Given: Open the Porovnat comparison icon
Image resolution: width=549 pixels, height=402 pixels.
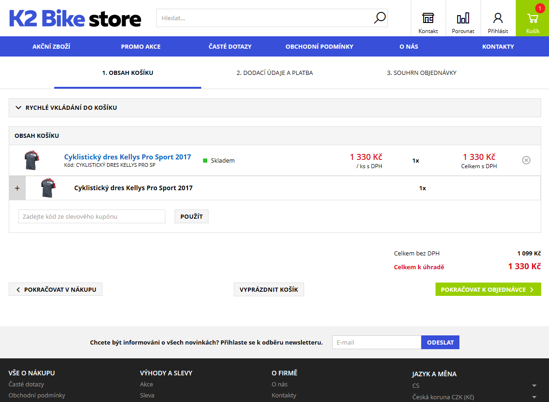Looking at the screenshot, I should (x=463, y=18).
